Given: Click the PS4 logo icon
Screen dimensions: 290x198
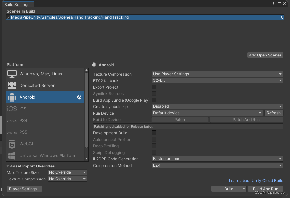Looking at the screenshot, I should coord(12,121).
